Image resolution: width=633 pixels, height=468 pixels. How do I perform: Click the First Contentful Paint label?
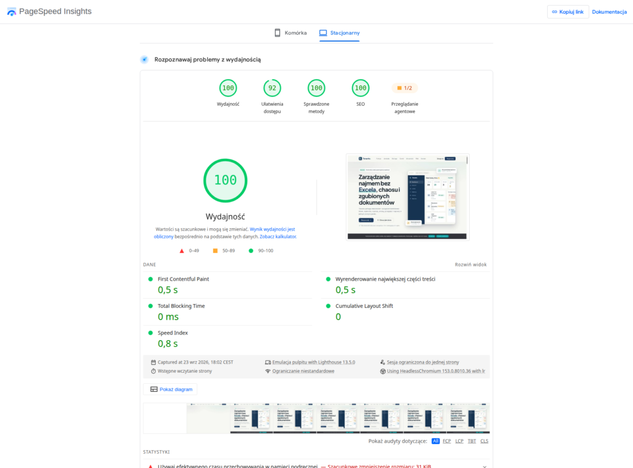(x=183, y=279)
